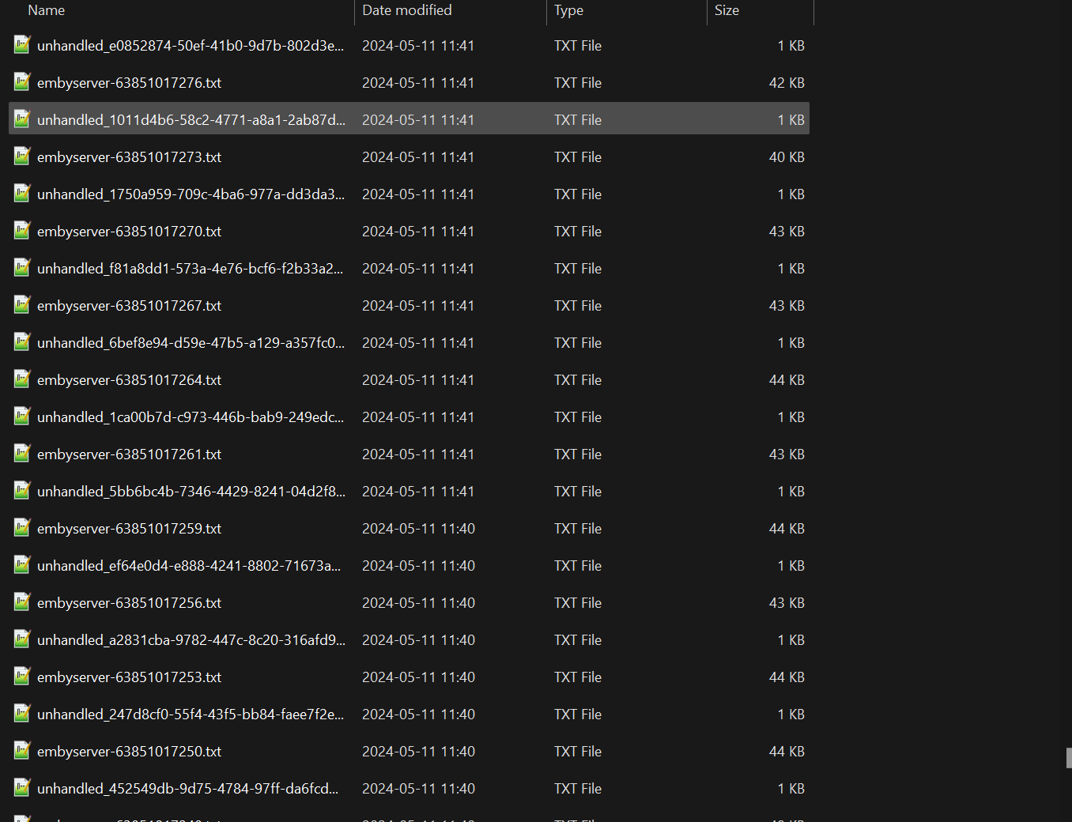The height and width of the screenshot is (822, 1072).
Task: Click the TXT File type of embyserver-63851017261.txt
Action: pyautogui.click(x=578, y=454)
